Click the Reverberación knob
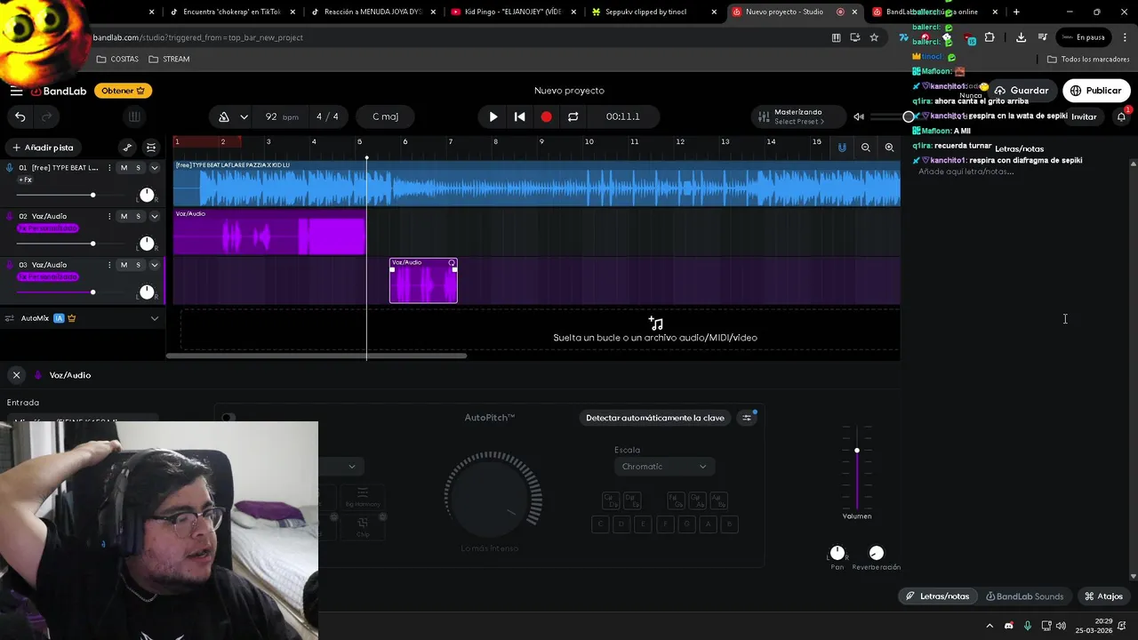 pos(876,553)
